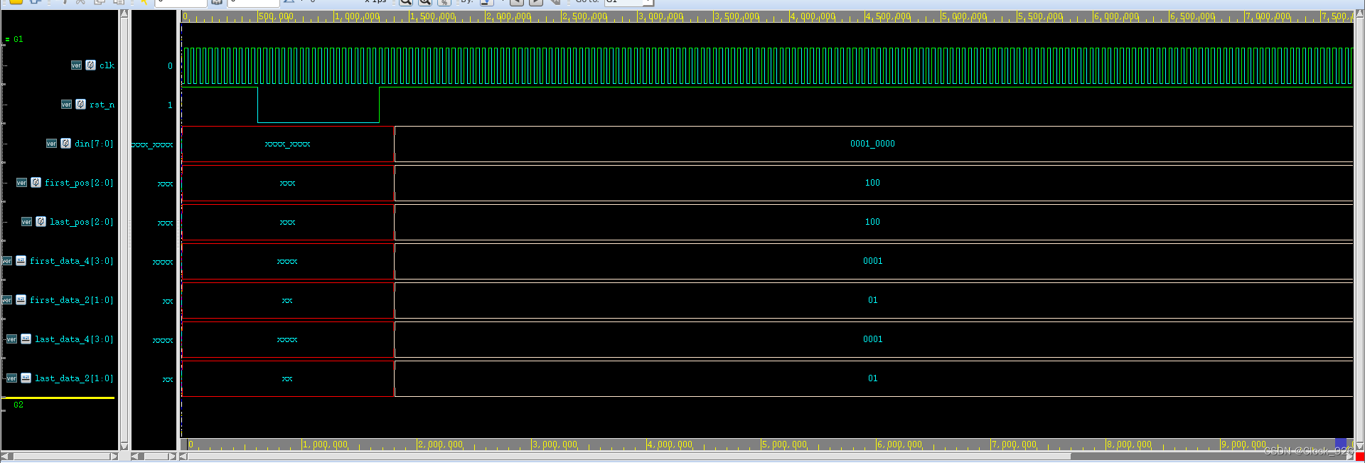The width and height of the screenshot is (1365, 463).
Task: Select the last_data_4[3:0] signal
Action: [x=74, y=339]
